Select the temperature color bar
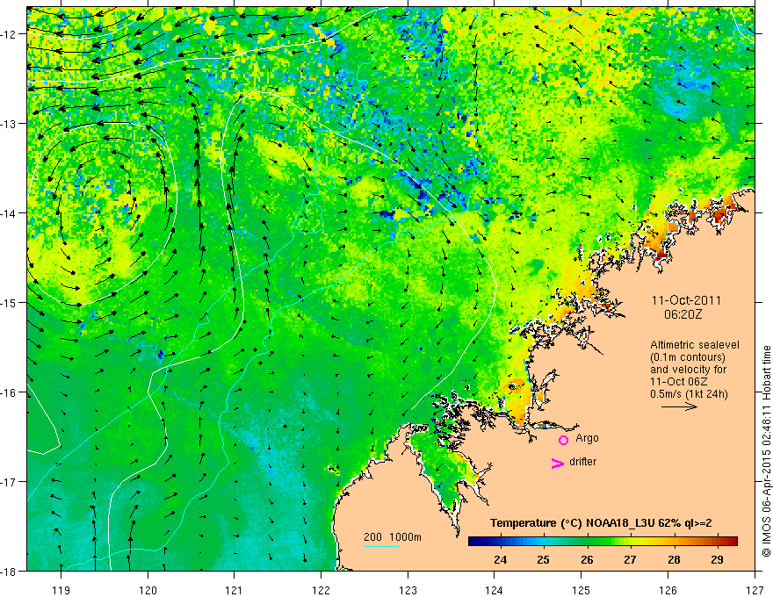773x597 pixels. (603, 541)
